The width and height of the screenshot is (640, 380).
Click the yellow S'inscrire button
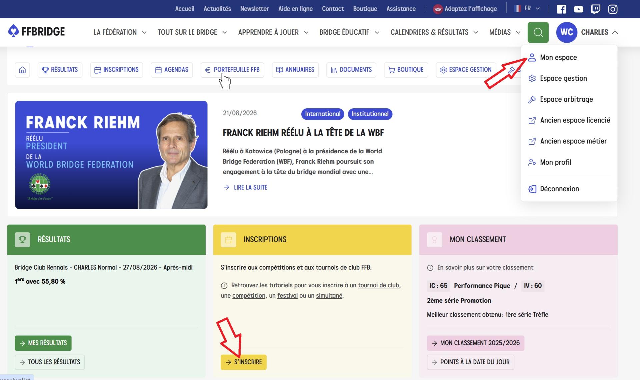tap(244, 362)
